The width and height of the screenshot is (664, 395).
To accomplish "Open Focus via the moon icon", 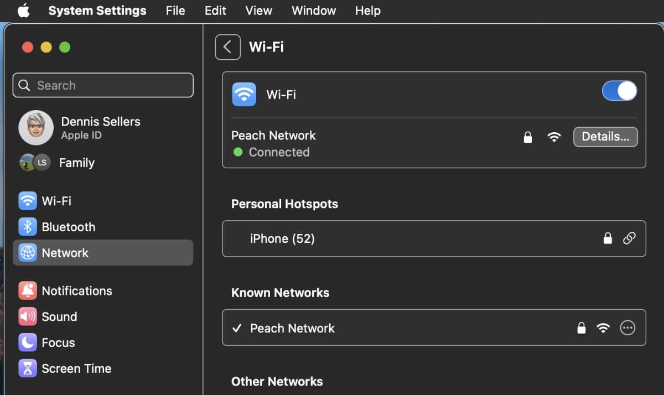I will pos(28,342).
